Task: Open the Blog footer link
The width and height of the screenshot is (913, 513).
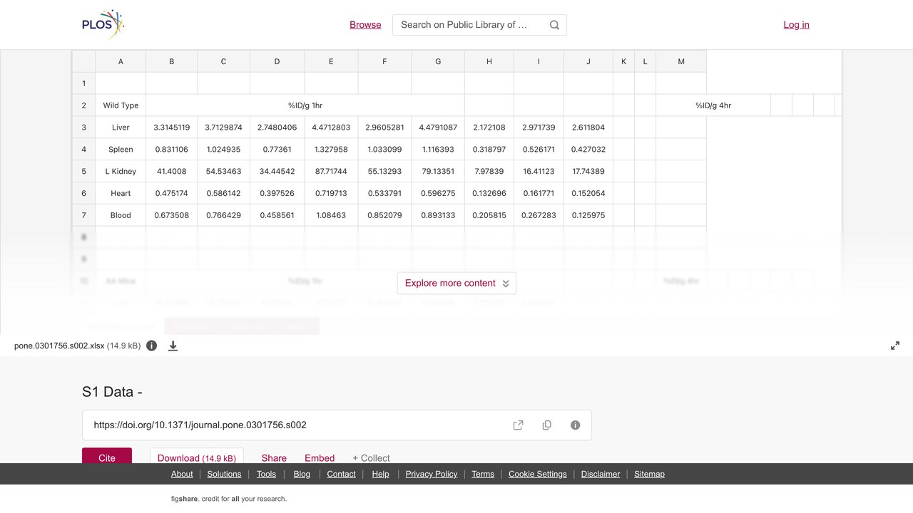Action: (x=302, y=474)
